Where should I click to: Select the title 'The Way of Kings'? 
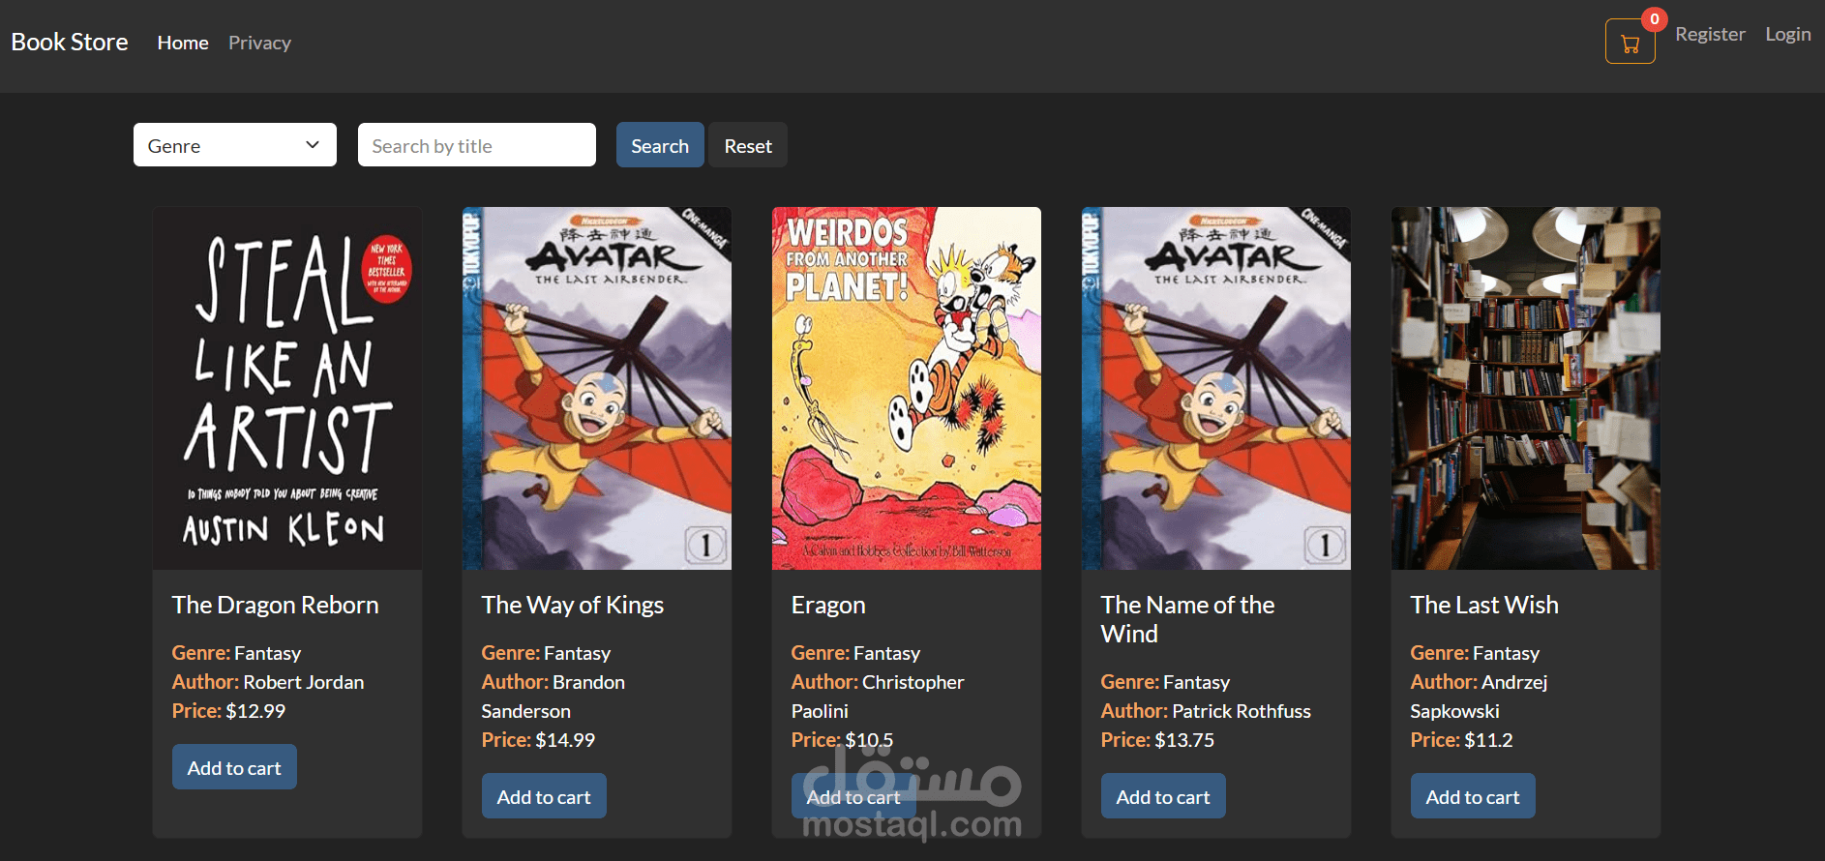pos(573,605)
